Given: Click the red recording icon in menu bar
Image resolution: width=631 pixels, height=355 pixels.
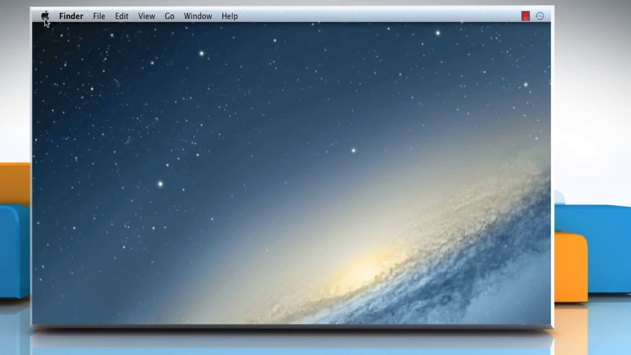Looking at the screenshot, I should tap(526, 16).
